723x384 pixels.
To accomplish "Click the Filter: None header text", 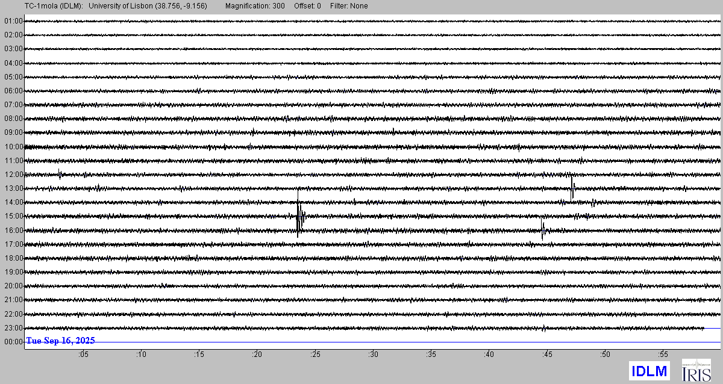I will (x=349, y=6).
